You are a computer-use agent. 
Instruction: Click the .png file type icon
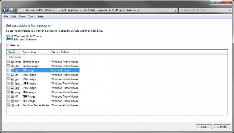click(12, 92)
